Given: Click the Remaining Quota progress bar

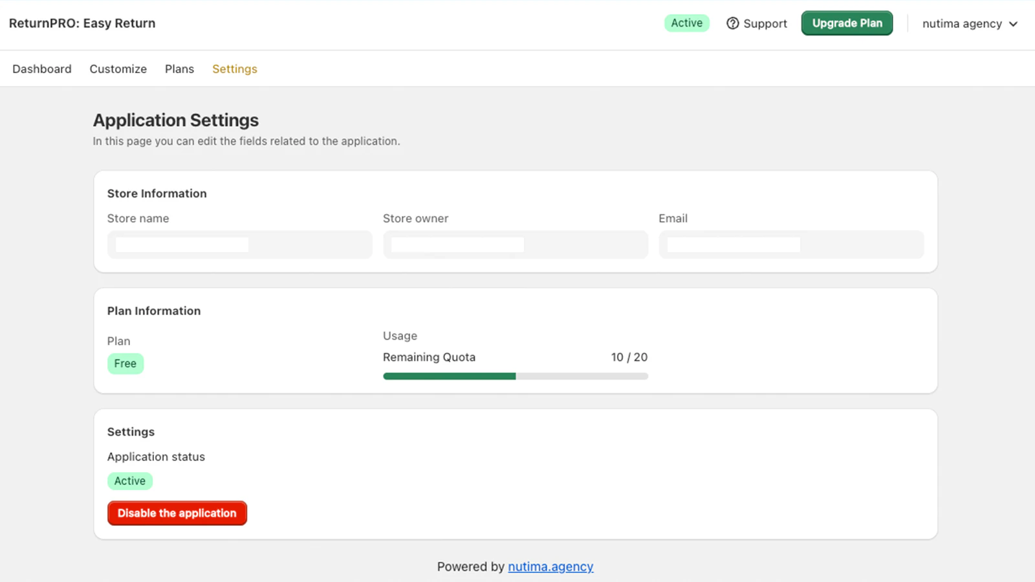Looking at the screenshot, I should click(x=516, y=376).
